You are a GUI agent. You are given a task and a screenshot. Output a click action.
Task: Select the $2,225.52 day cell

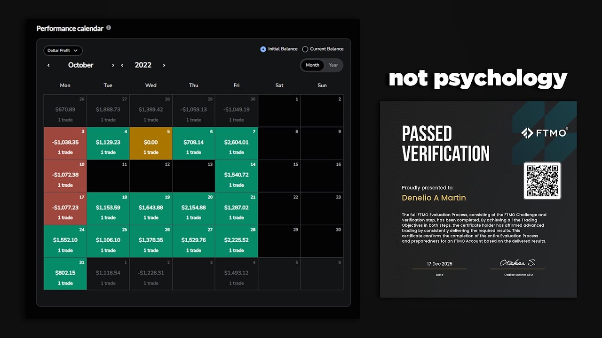[237, 241]
